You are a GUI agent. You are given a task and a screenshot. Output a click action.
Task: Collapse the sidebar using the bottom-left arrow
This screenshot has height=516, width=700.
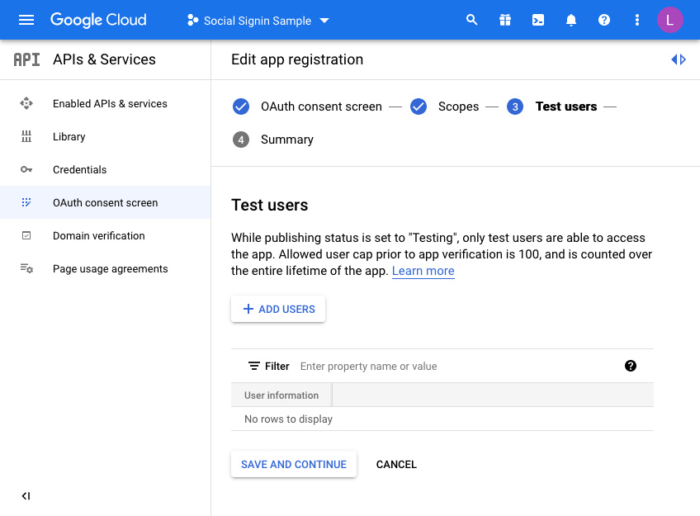26,495
